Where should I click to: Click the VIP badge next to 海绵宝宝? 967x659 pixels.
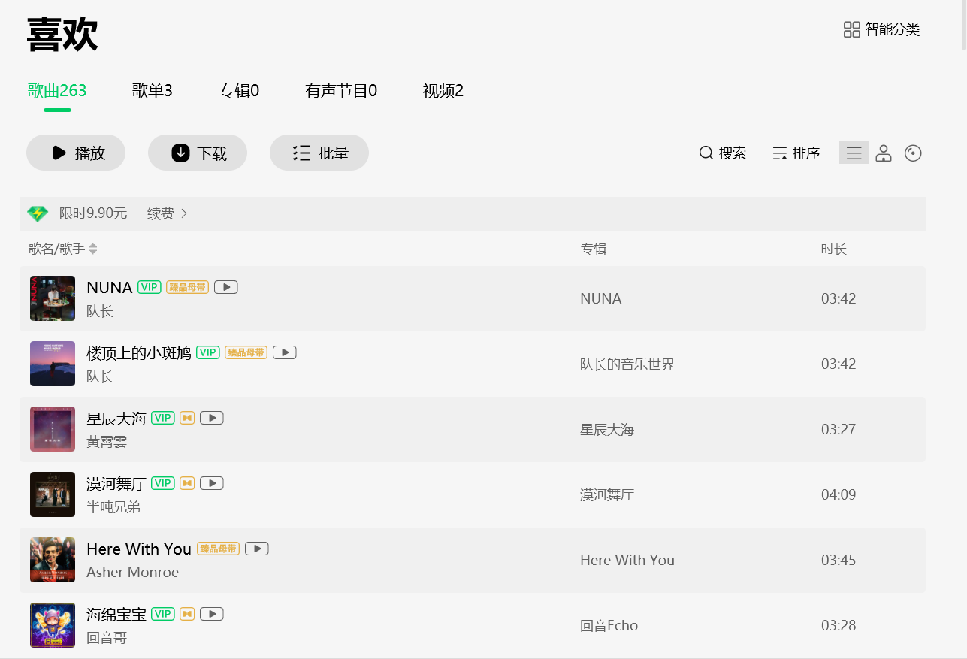point(163,614)
